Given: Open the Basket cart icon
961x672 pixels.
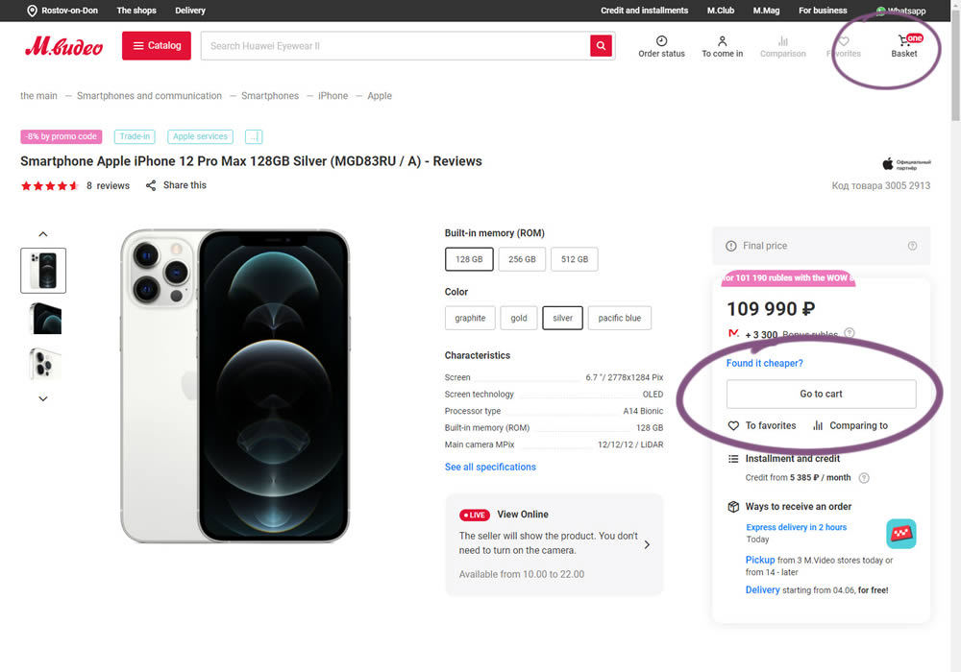Looking at the screenshot, I should click(903, 41).
